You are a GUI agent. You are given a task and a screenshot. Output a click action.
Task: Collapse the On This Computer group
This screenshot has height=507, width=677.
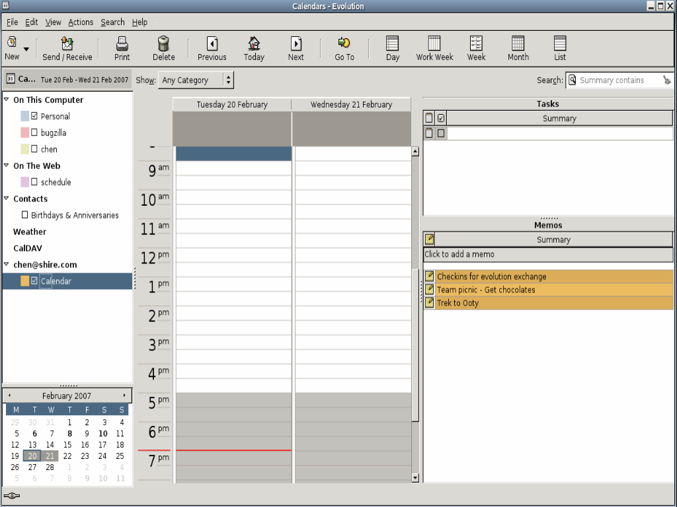pyautogui.click(x=7, y=100)
